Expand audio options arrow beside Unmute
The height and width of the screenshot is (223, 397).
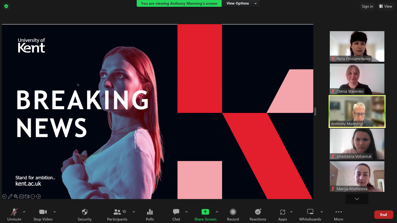tap(24, 212)
